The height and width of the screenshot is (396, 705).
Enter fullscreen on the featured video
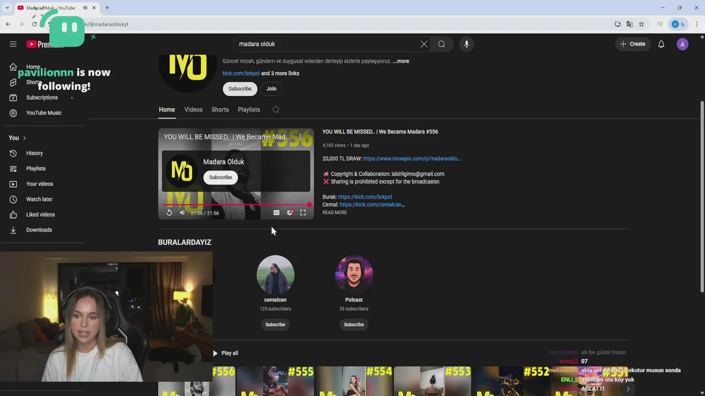(303, 213)
